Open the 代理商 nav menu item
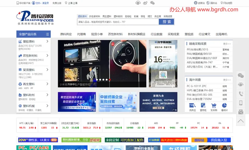Viewport: 249px width, 150px height. [82, 34]
